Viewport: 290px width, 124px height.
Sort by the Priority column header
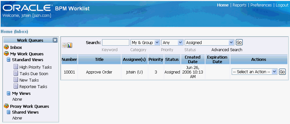[156, 59]
